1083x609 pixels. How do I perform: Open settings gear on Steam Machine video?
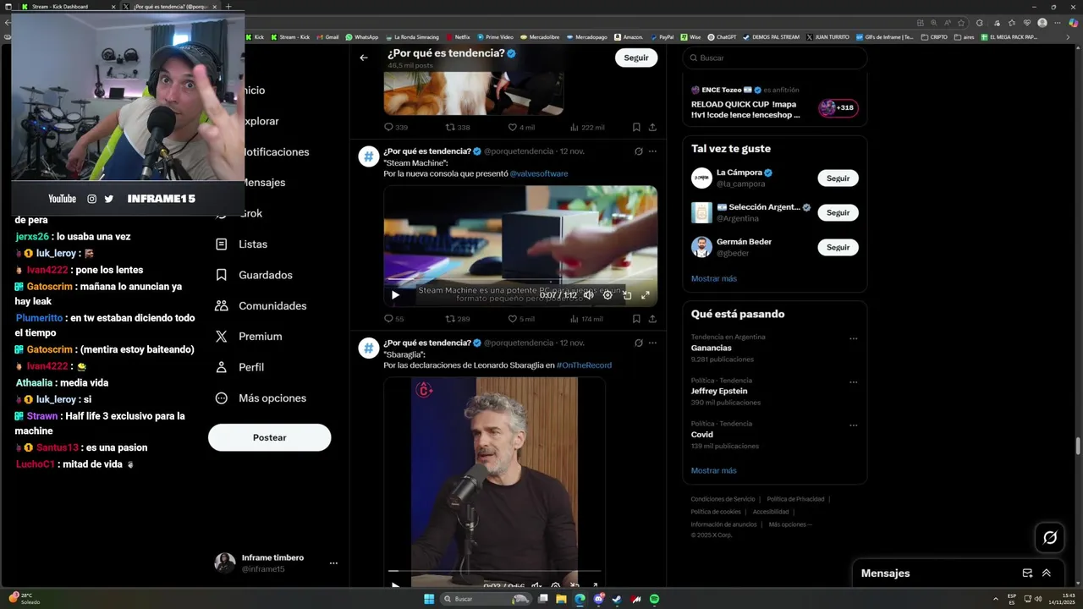click(607, 295)
